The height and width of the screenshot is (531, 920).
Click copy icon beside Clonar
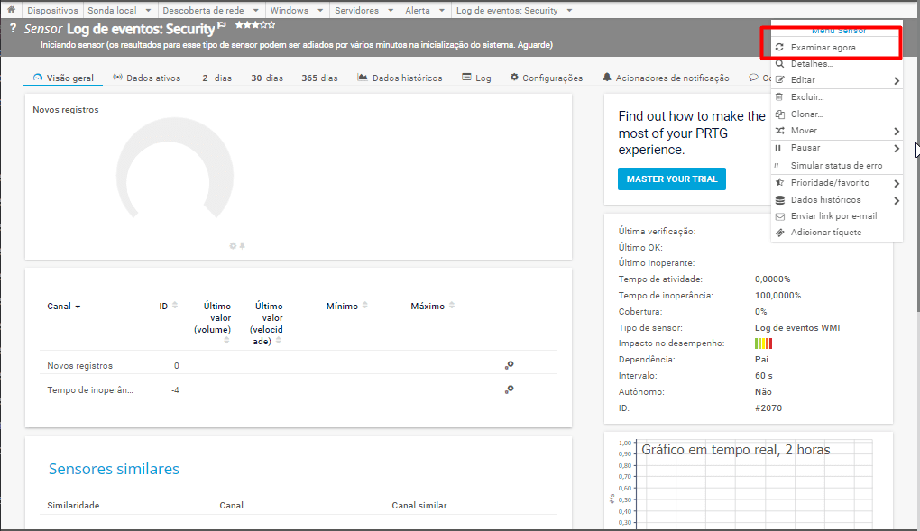[779, 114]
